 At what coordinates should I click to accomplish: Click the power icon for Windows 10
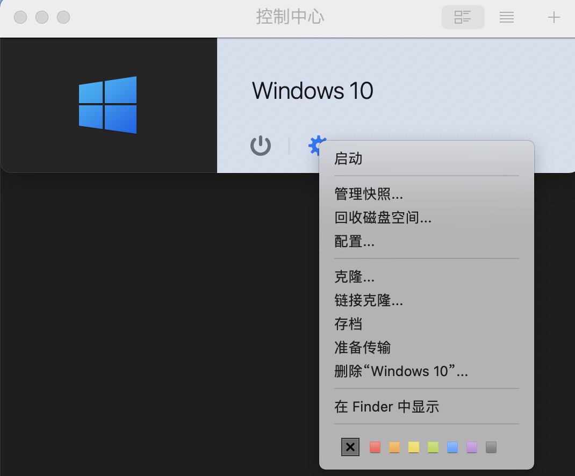(x=261, y=146)
